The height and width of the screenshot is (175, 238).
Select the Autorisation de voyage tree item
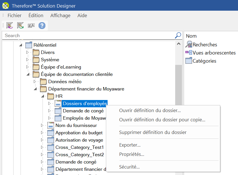pyautogui.click(x=79, y=140)
